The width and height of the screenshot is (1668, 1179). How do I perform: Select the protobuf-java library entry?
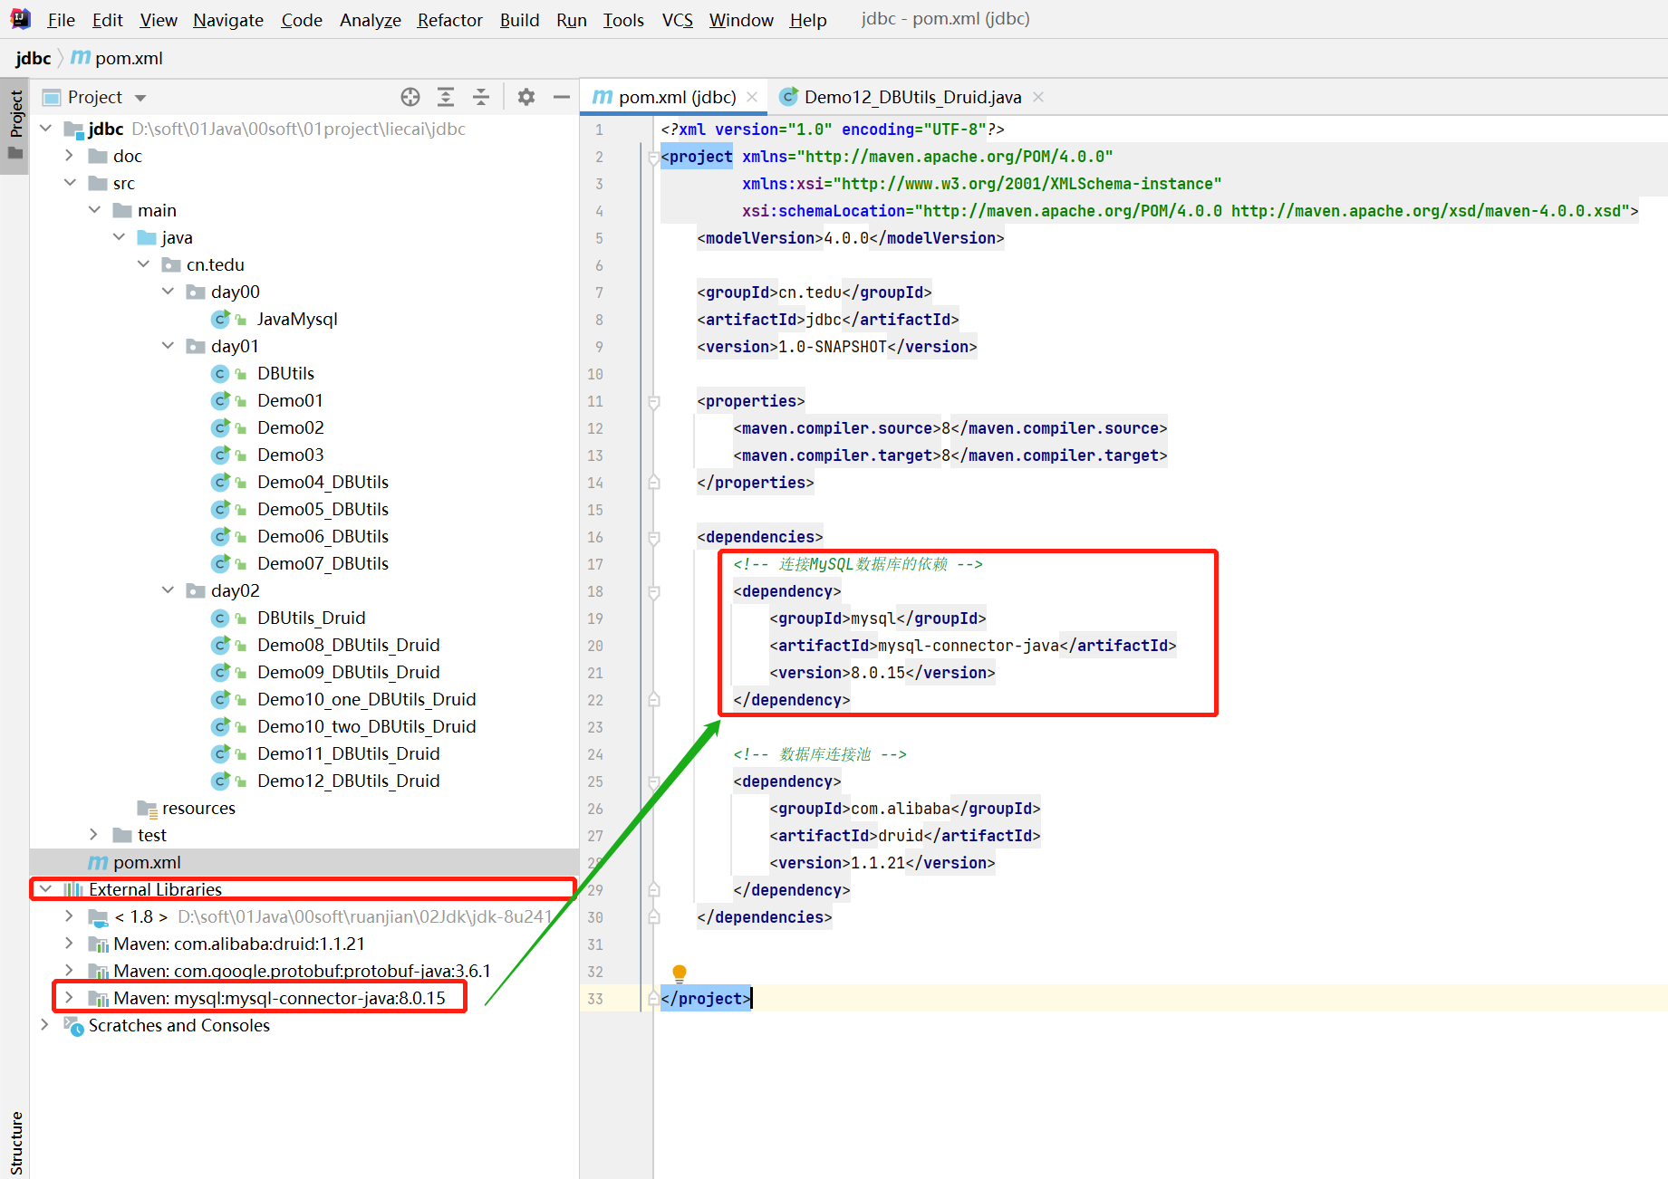coord(302,971)
